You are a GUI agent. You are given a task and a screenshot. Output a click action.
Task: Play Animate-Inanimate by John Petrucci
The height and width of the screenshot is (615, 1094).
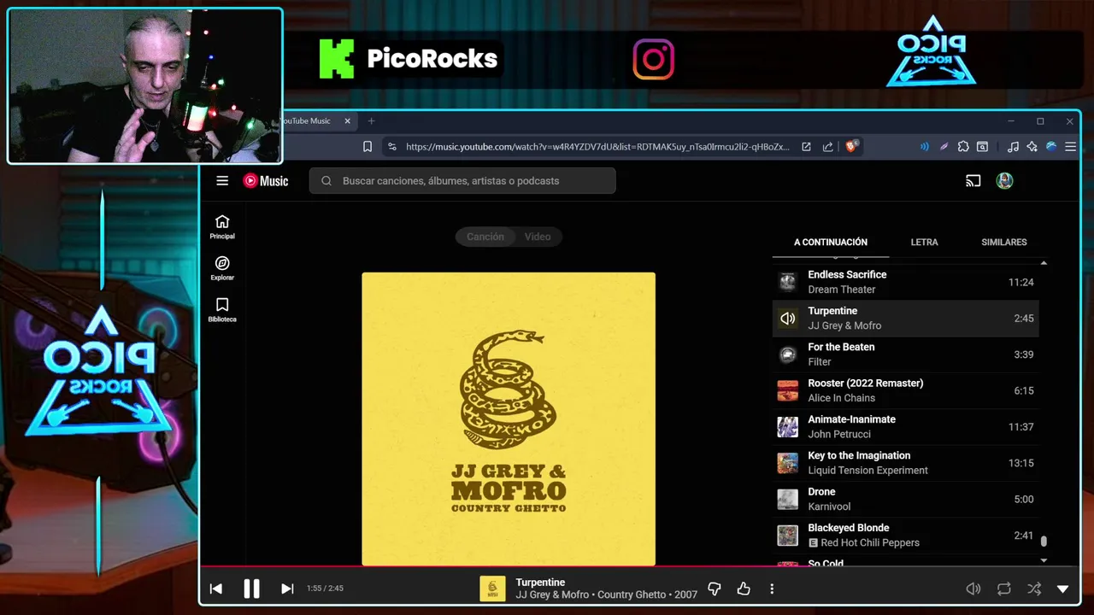905,426
